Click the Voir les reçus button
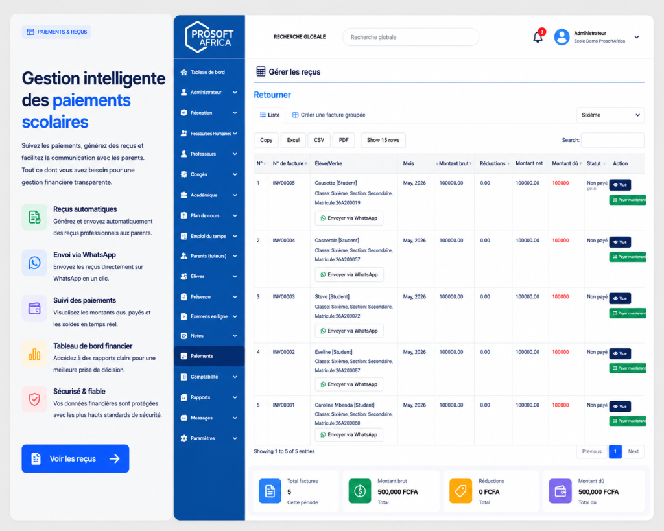The height and width of the screenshot is (531, 664). pyautogui.click(x=75, y=458)
